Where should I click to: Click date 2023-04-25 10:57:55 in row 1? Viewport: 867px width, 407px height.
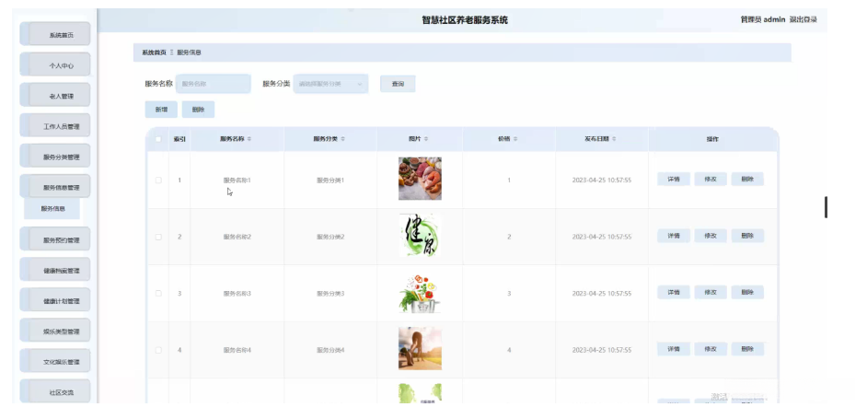[602, 180]
